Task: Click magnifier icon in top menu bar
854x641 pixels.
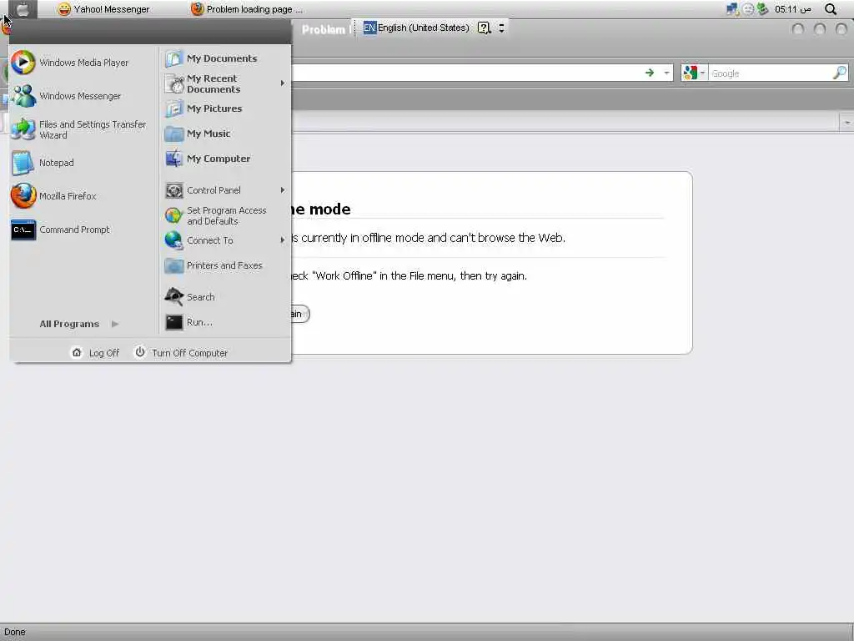Action: [831, 9]
